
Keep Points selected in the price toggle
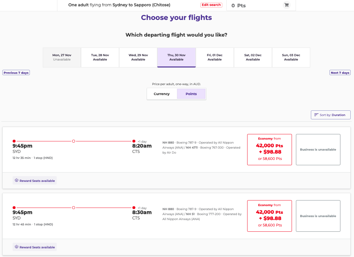(x=191, y=94)
